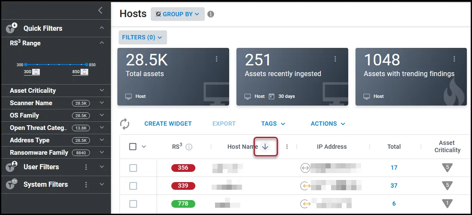Expand the System Filters section

[102, 184]
